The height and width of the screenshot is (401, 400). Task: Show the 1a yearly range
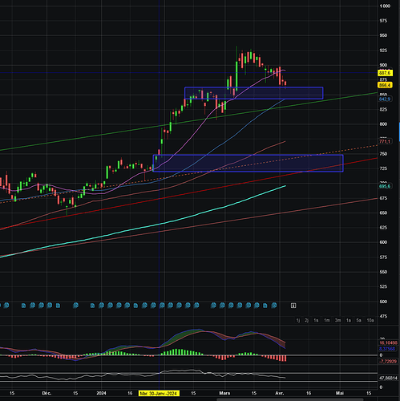click(349, 320)
